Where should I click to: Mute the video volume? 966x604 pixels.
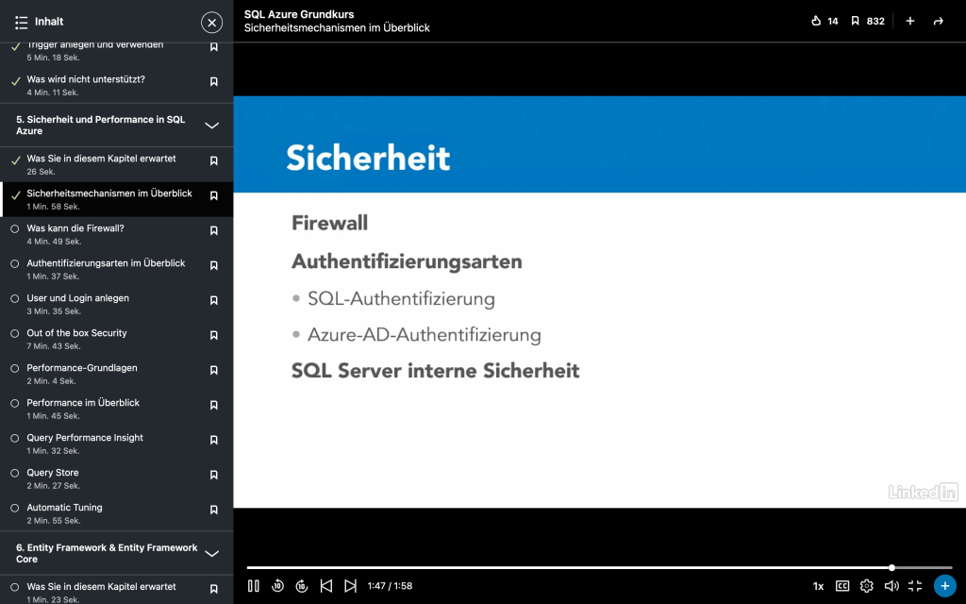pos(891,586)
